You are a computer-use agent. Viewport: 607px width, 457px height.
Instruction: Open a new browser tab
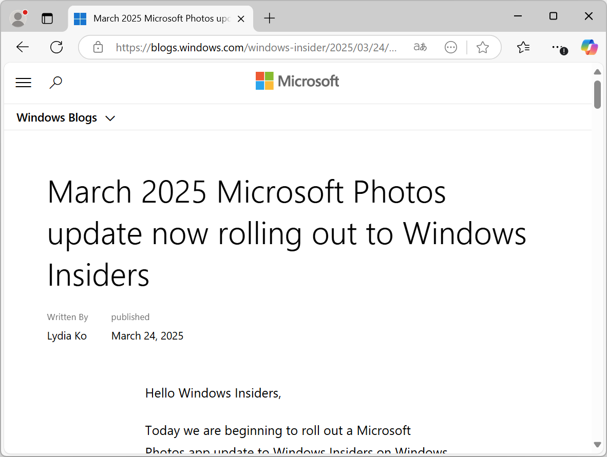coord(270,18)
